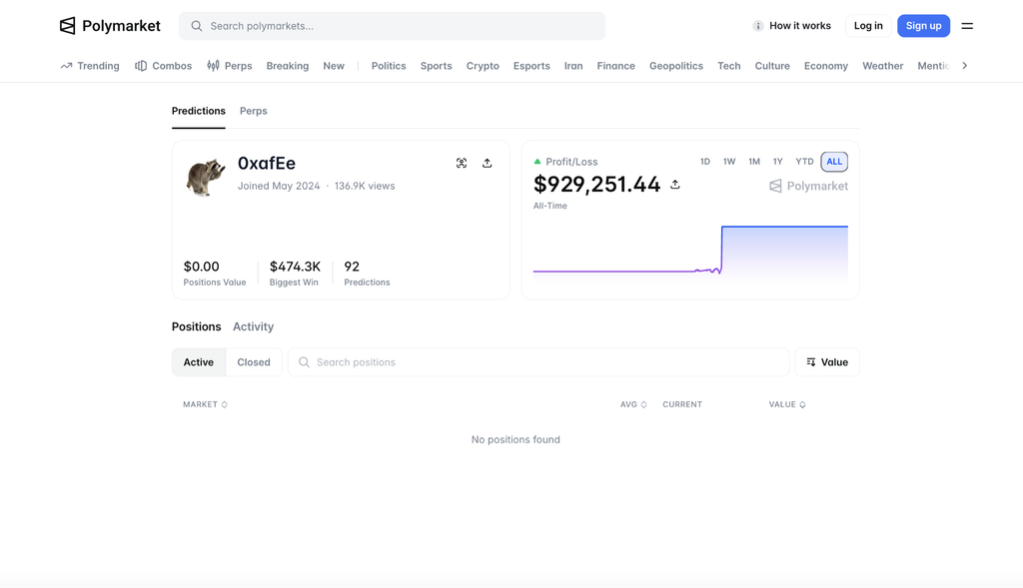The image size is (1023, 588).
Task: Select the 1W time range
Action: point(729,162)
